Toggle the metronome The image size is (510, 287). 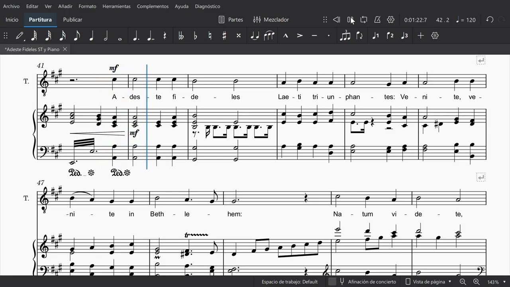click(x=377, y=20)
